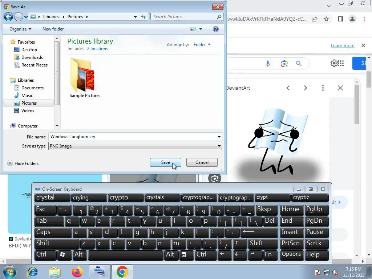
Task: Open the 2 locations link
Action: coord(97,49)
